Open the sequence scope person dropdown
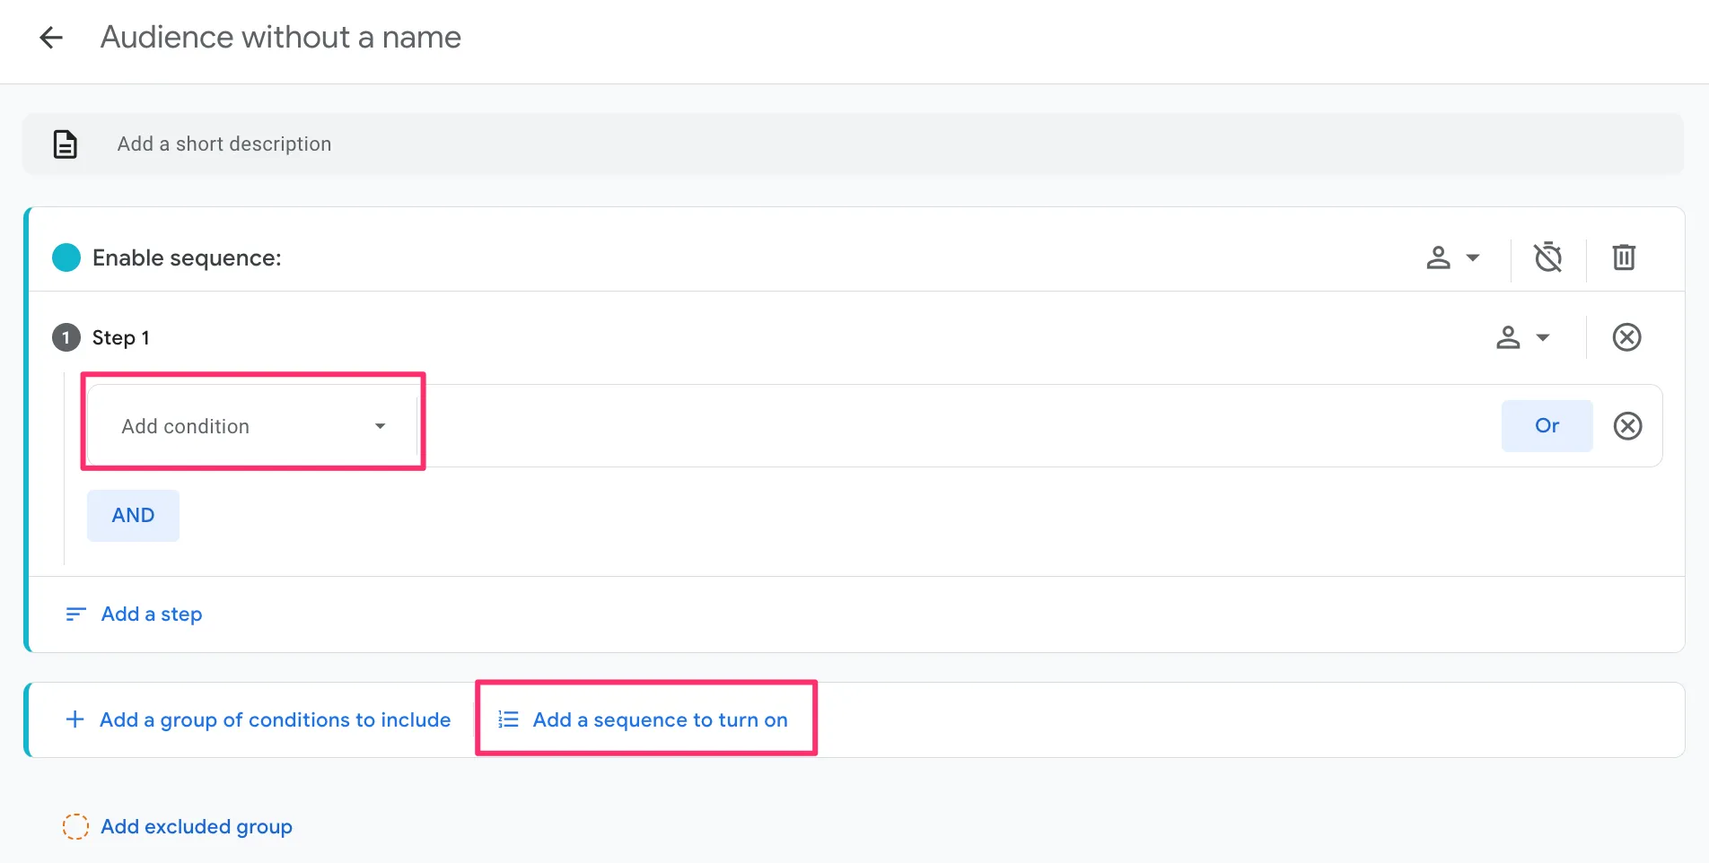1709x863 pixels. click(x=1452, y=258)
